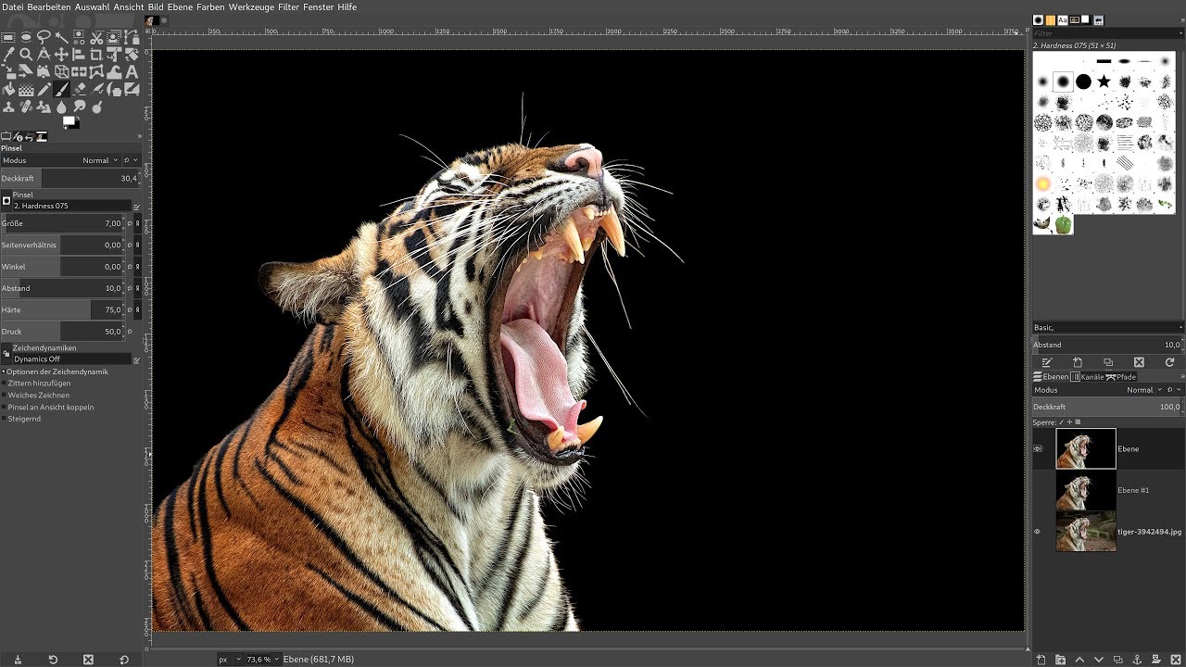Viewport: 1186px width, 667px height.
Task: Select the Paintbrush tool
Action: [x=61, y=90]
